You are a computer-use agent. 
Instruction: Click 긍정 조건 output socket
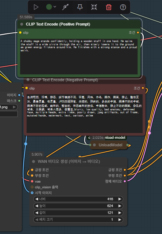[125, 170]
